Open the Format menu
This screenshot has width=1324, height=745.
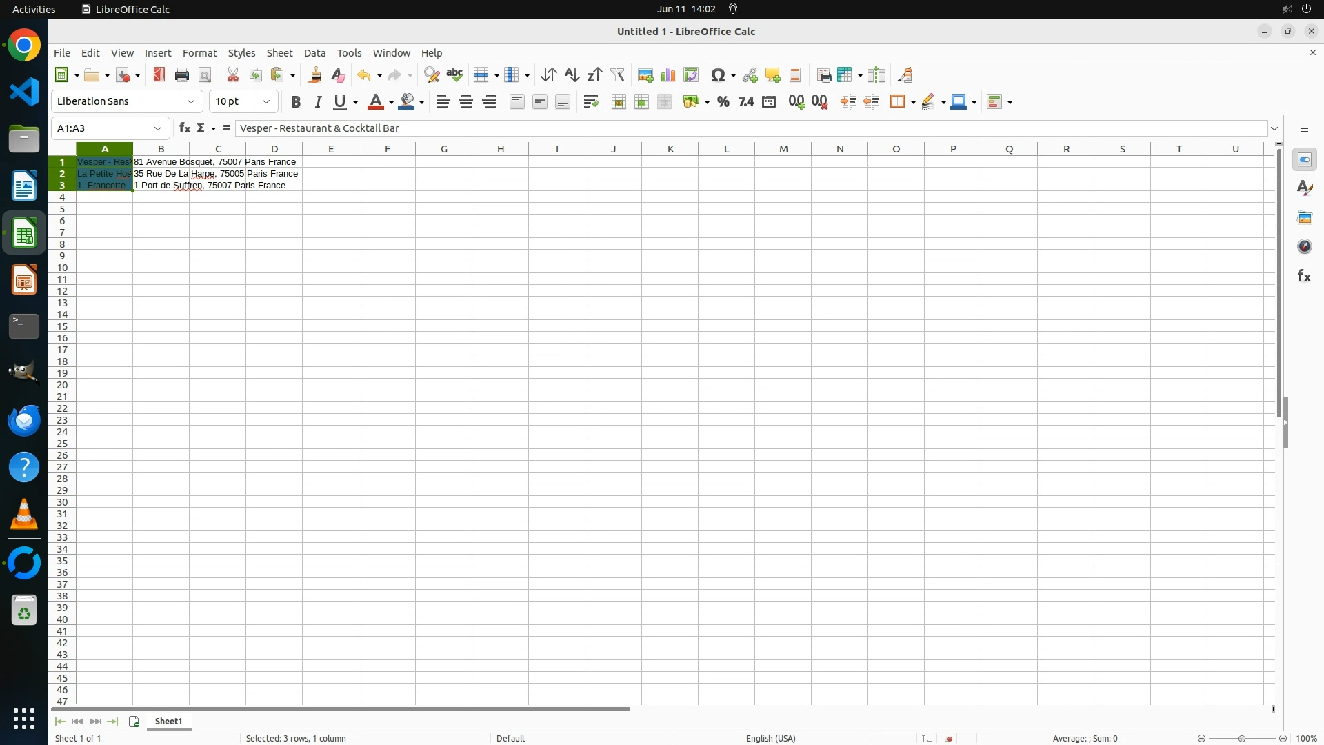(x=199, y=53)
